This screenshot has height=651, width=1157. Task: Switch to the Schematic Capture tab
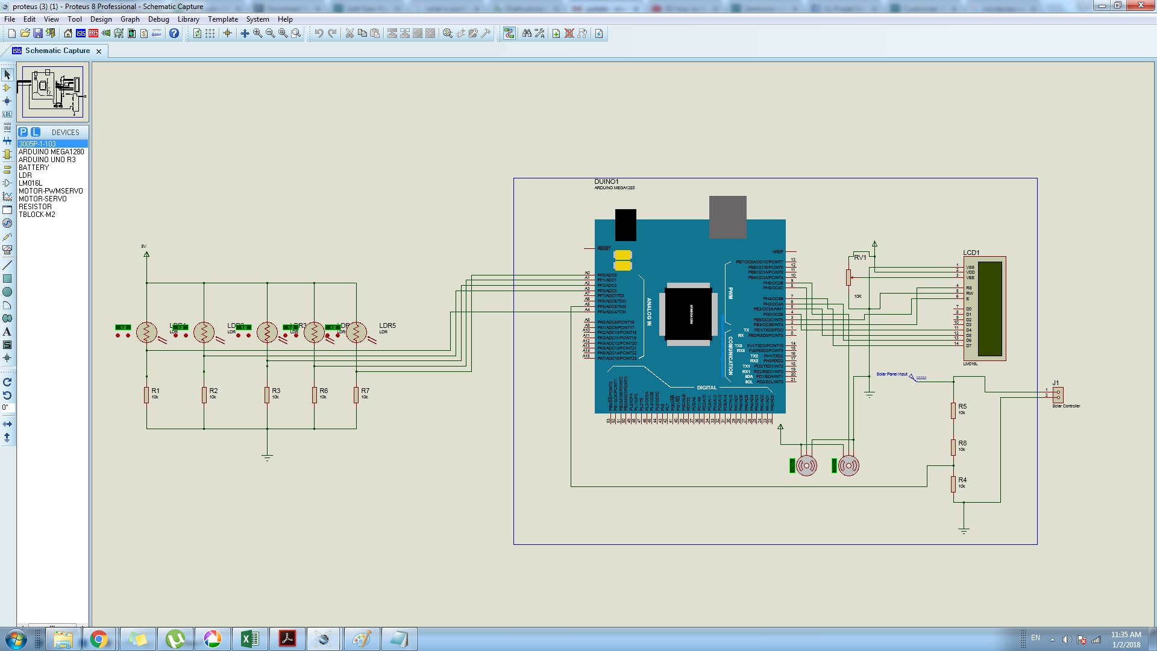click(x=57, y=51)
